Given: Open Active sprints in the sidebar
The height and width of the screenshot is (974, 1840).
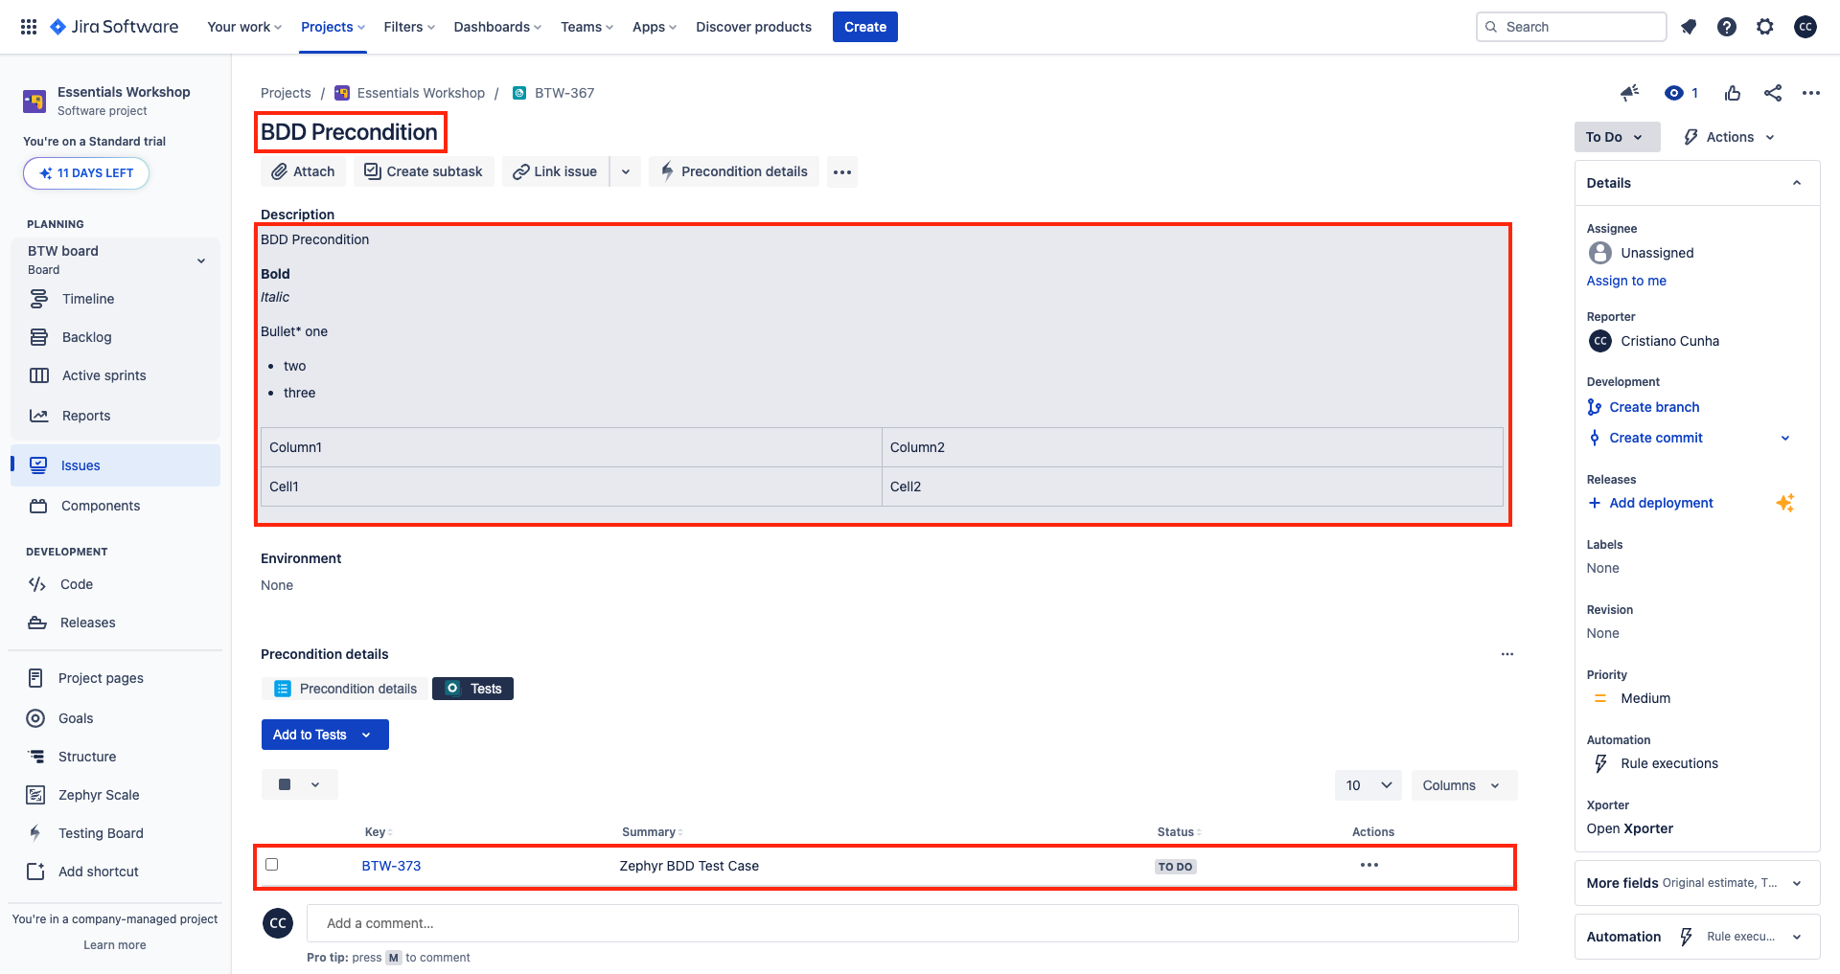Looking at the screenshot, I should (x=103, y=375).
